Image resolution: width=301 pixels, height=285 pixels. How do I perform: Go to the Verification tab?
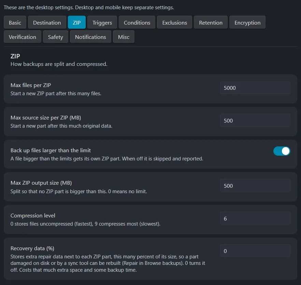click(x=23, y=37)
